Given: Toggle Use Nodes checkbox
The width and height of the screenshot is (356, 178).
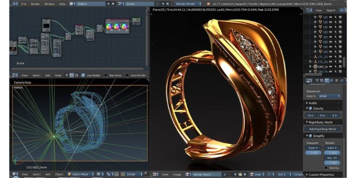Looking at the screenshot, I should tap(83, 75).
